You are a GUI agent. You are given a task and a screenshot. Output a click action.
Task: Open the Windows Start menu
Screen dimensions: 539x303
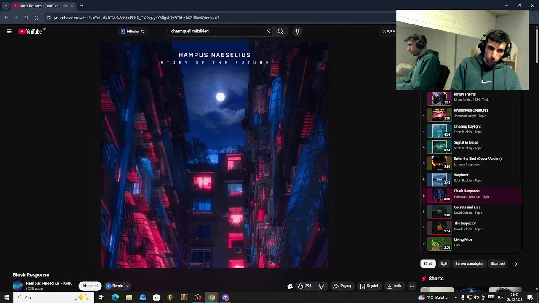tap(6, 298)
